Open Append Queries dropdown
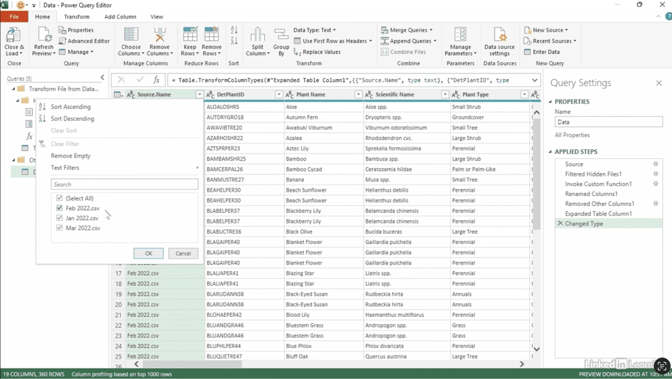 (x=409, y=41)
